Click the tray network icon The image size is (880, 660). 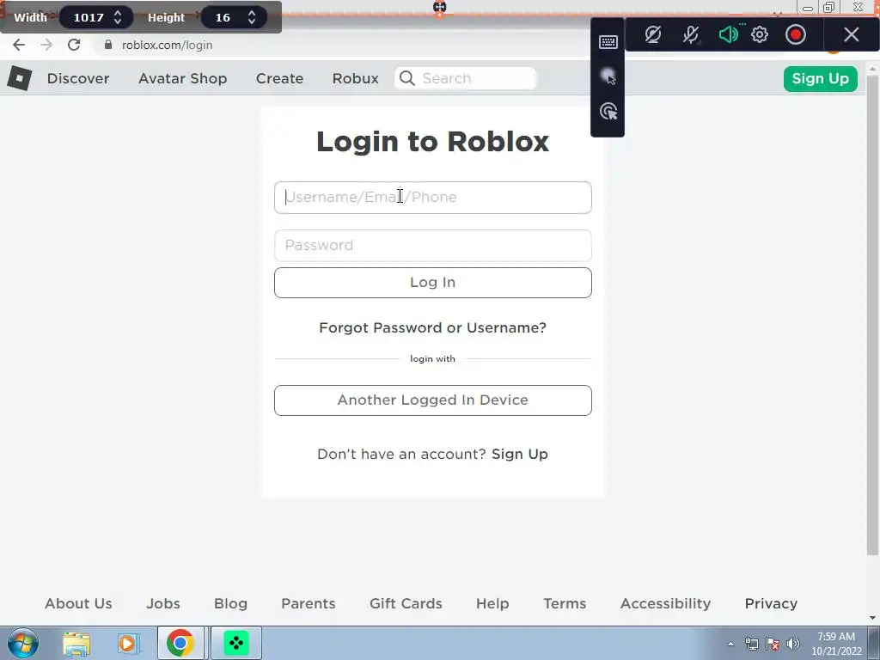pos(751,644)
